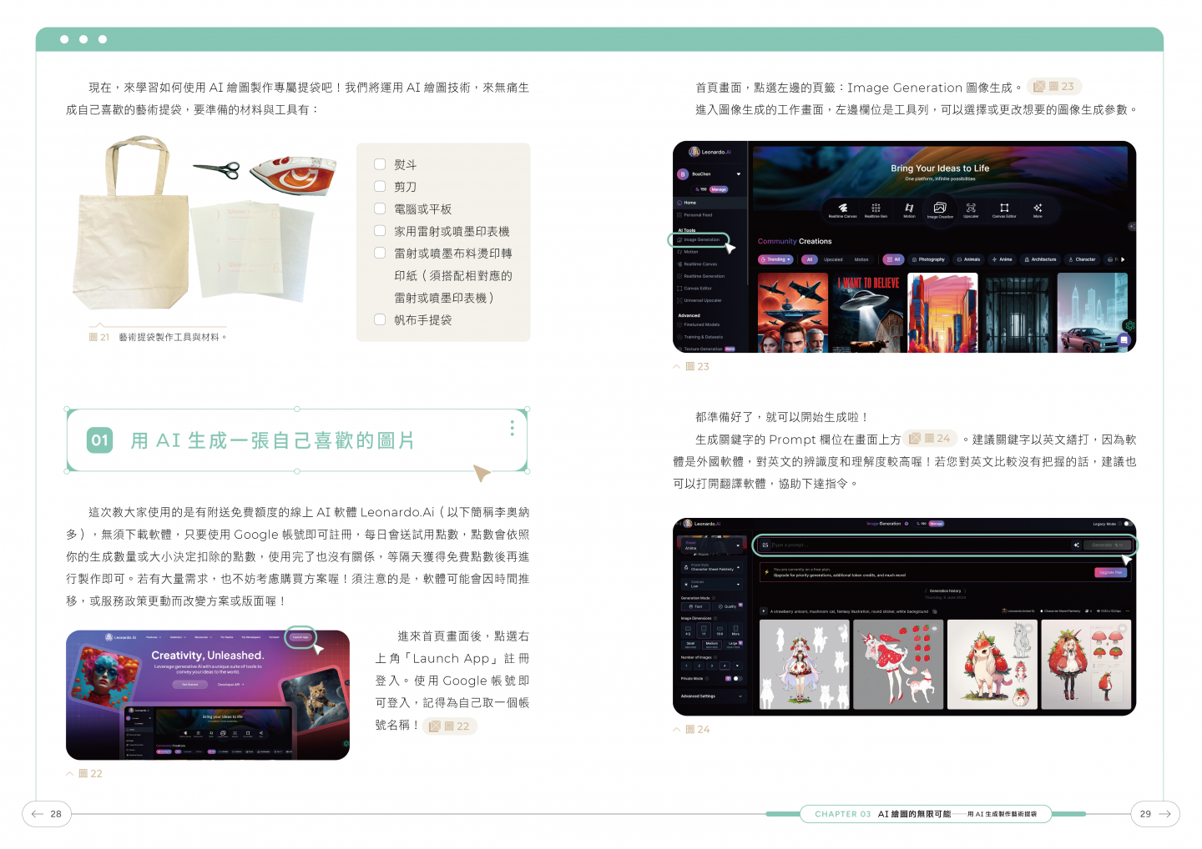This screenshot has height=849, width=1202.
Task: Click the three-dot menu in heading 01
Action: point(512,428)
